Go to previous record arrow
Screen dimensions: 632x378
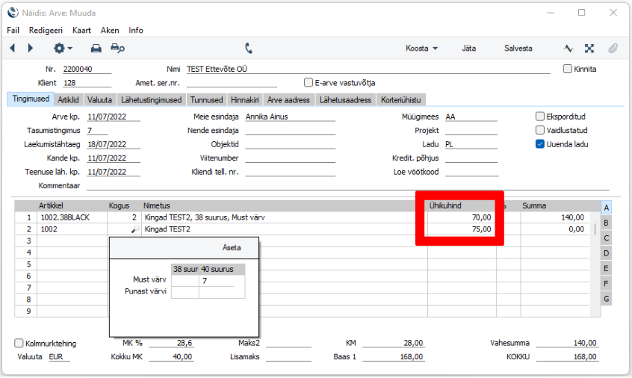click(13, 49)
